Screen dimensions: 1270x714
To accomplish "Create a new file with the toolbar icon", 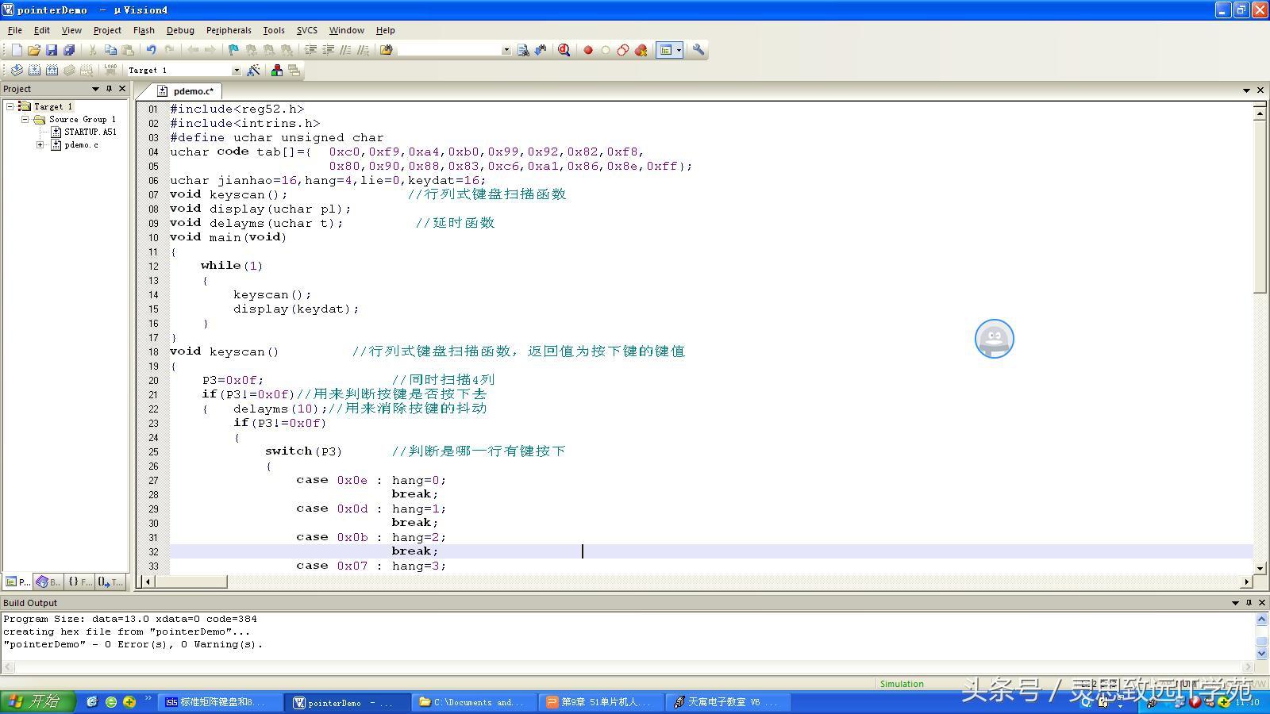I will pos(17,50).
